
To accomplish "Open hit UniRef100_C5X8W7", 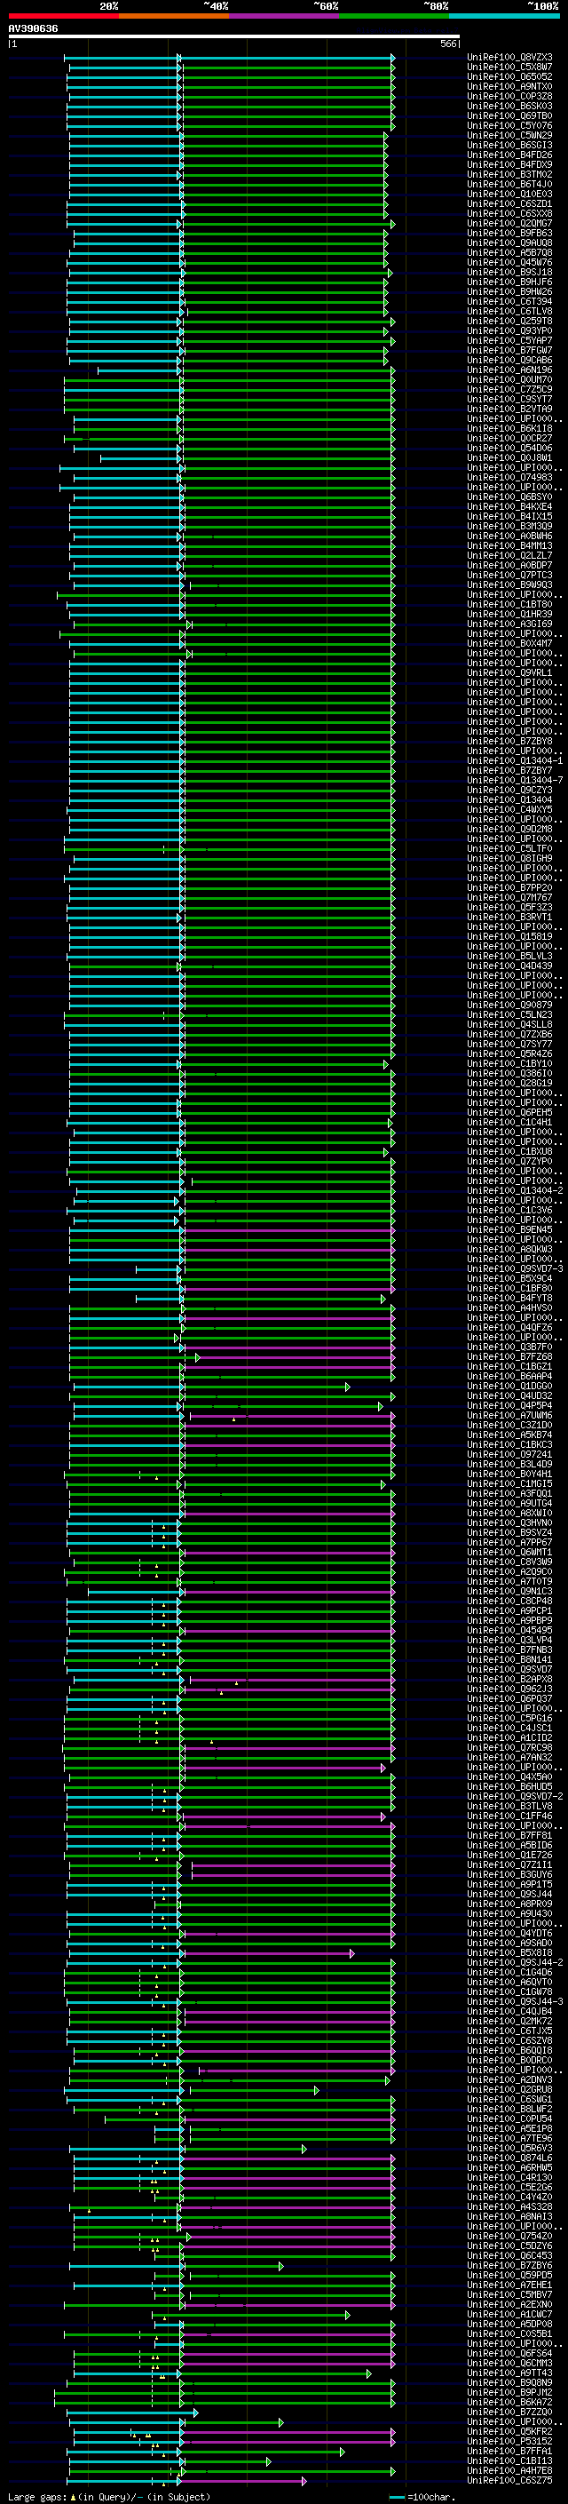I will [x=509, y=68].
